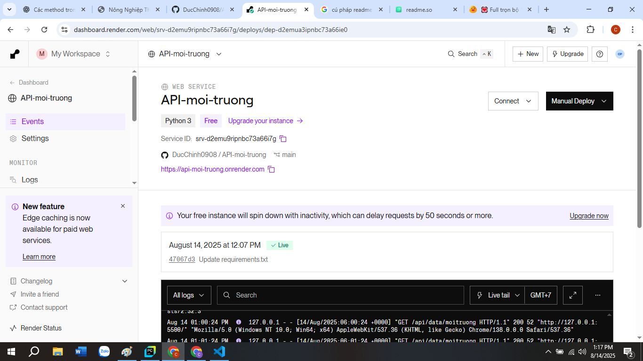Viewport: 643px width, 361px height.
Task: Open the Live tail dropdown
Action: click(497, 295)
